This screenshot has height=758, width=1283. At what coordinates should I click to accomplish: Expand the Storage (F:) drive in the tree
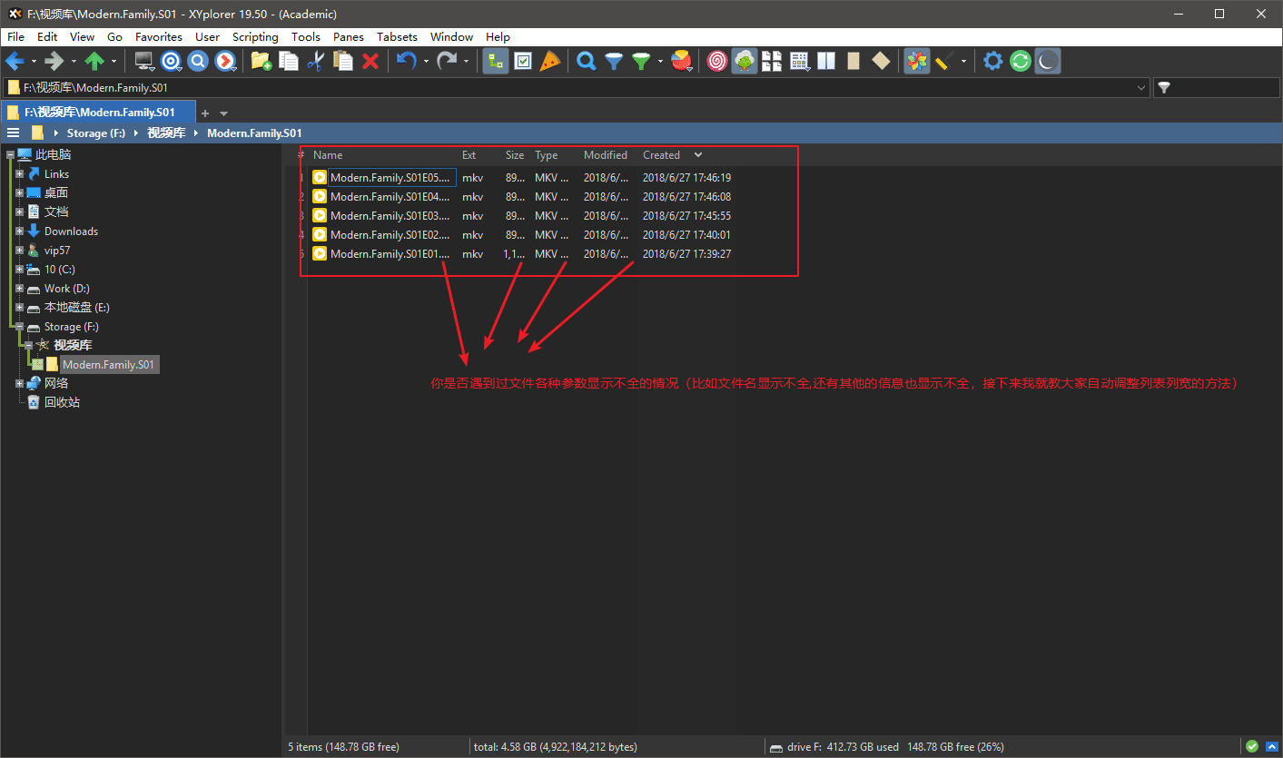(19, 326)
